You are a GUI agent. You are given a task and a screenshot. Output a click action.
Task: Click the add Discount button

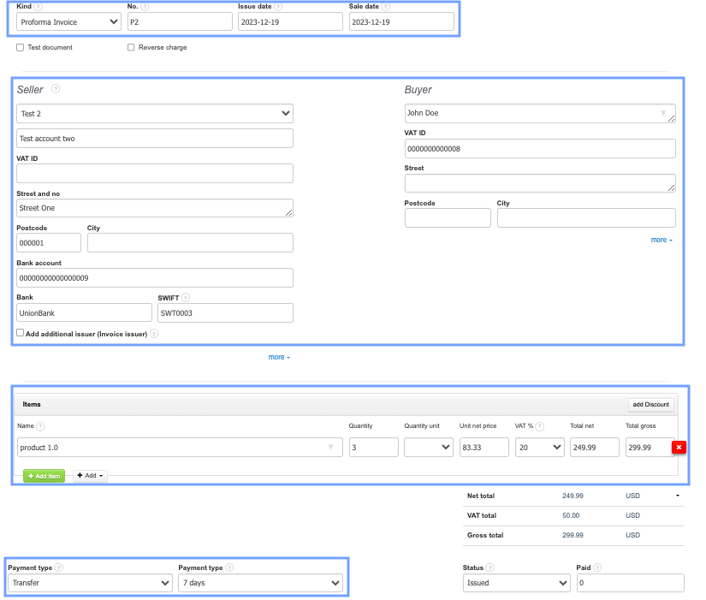pos(651,405)
